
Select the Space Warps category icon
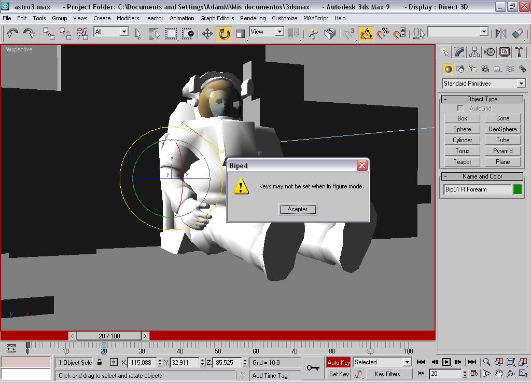click(510, 69)
